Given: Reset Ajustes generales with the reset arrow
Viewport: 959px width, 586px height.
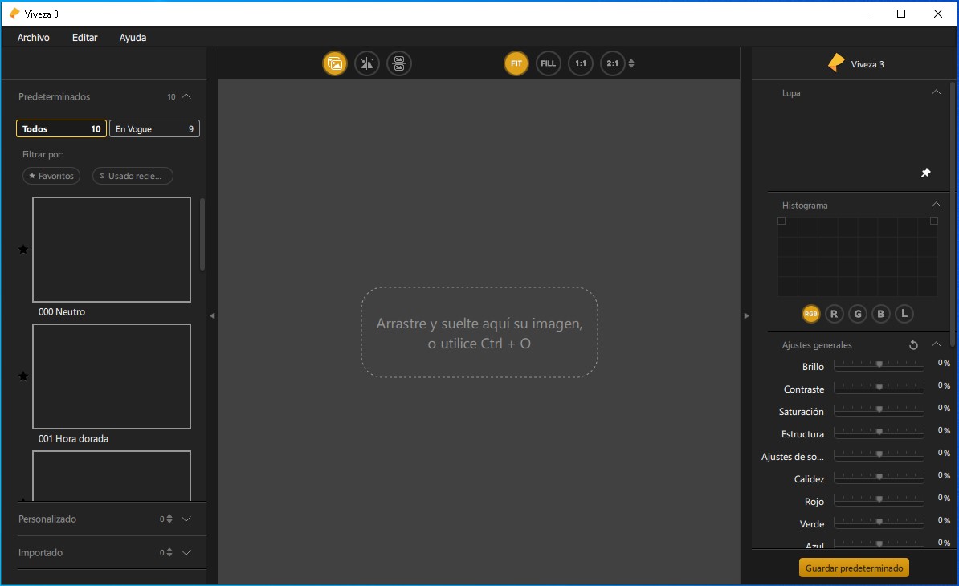Looking at the screenshot, I should point(913,345).
